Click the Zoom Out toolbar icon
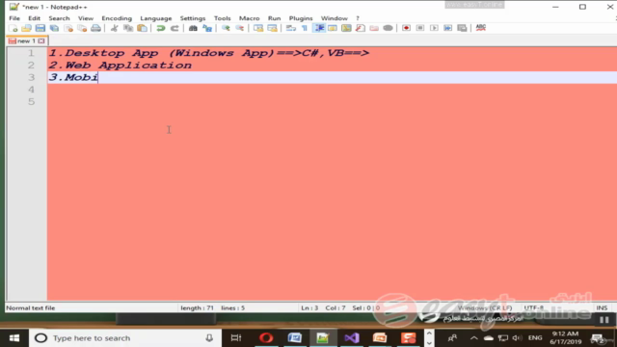 pos(239,28)
